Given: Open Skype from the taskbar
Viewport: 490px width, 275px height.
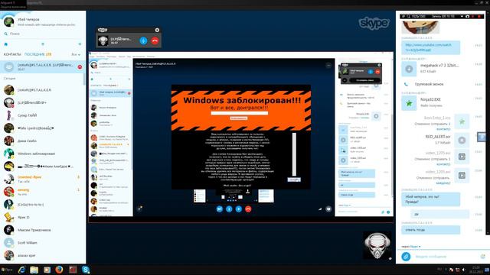Looking at the screenshot, I should (x=86, y=270).
